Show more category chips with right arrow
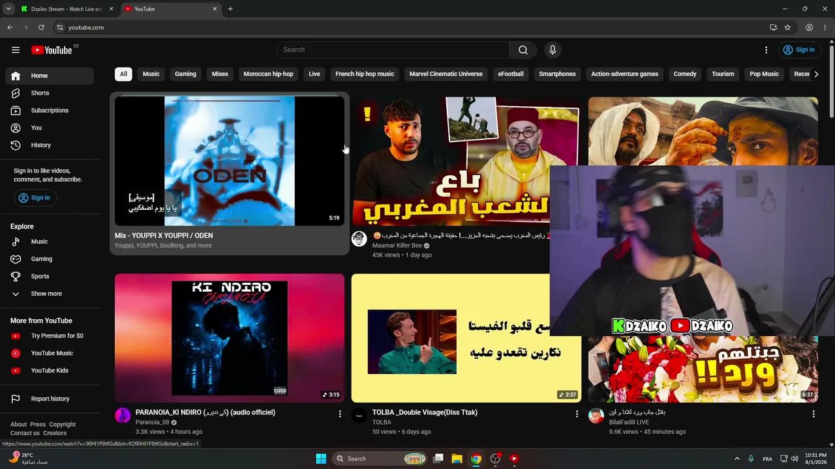The width and height of the screenshot is (835, 469). (816, 74)
